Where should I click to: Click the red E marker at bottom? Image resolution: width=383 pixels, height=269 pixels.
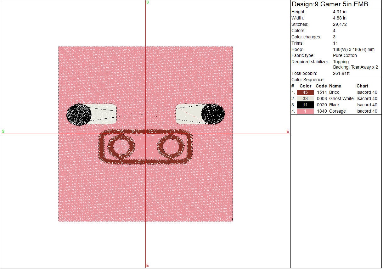coord(148,266)
